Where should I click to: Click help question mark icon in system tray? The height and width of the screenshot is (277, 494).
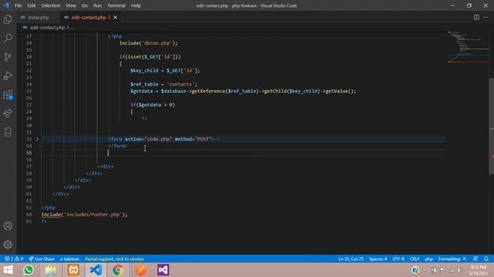click(x=415, y=270)
